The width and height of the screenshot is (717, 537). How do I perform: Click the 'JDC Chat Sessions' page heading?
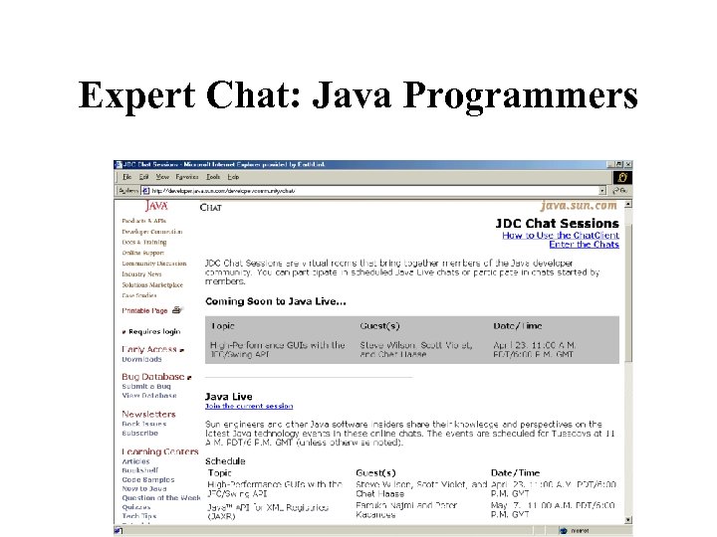pyautogui.click(x=557, y=224)
